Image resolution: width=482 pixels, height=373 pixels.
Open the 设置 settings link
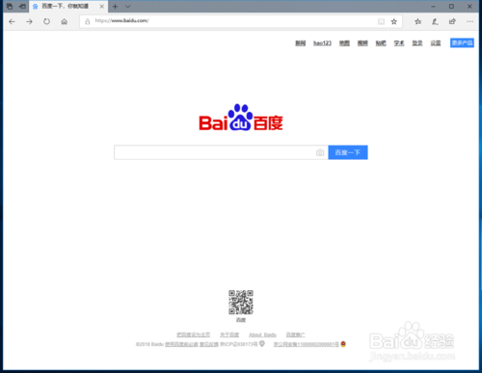coord(436,43)
